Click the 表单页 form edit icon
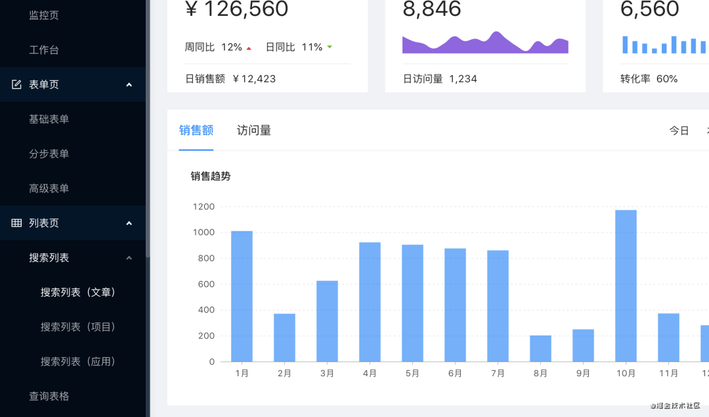This screenshot has height=417, width=709. pos(16,85)
